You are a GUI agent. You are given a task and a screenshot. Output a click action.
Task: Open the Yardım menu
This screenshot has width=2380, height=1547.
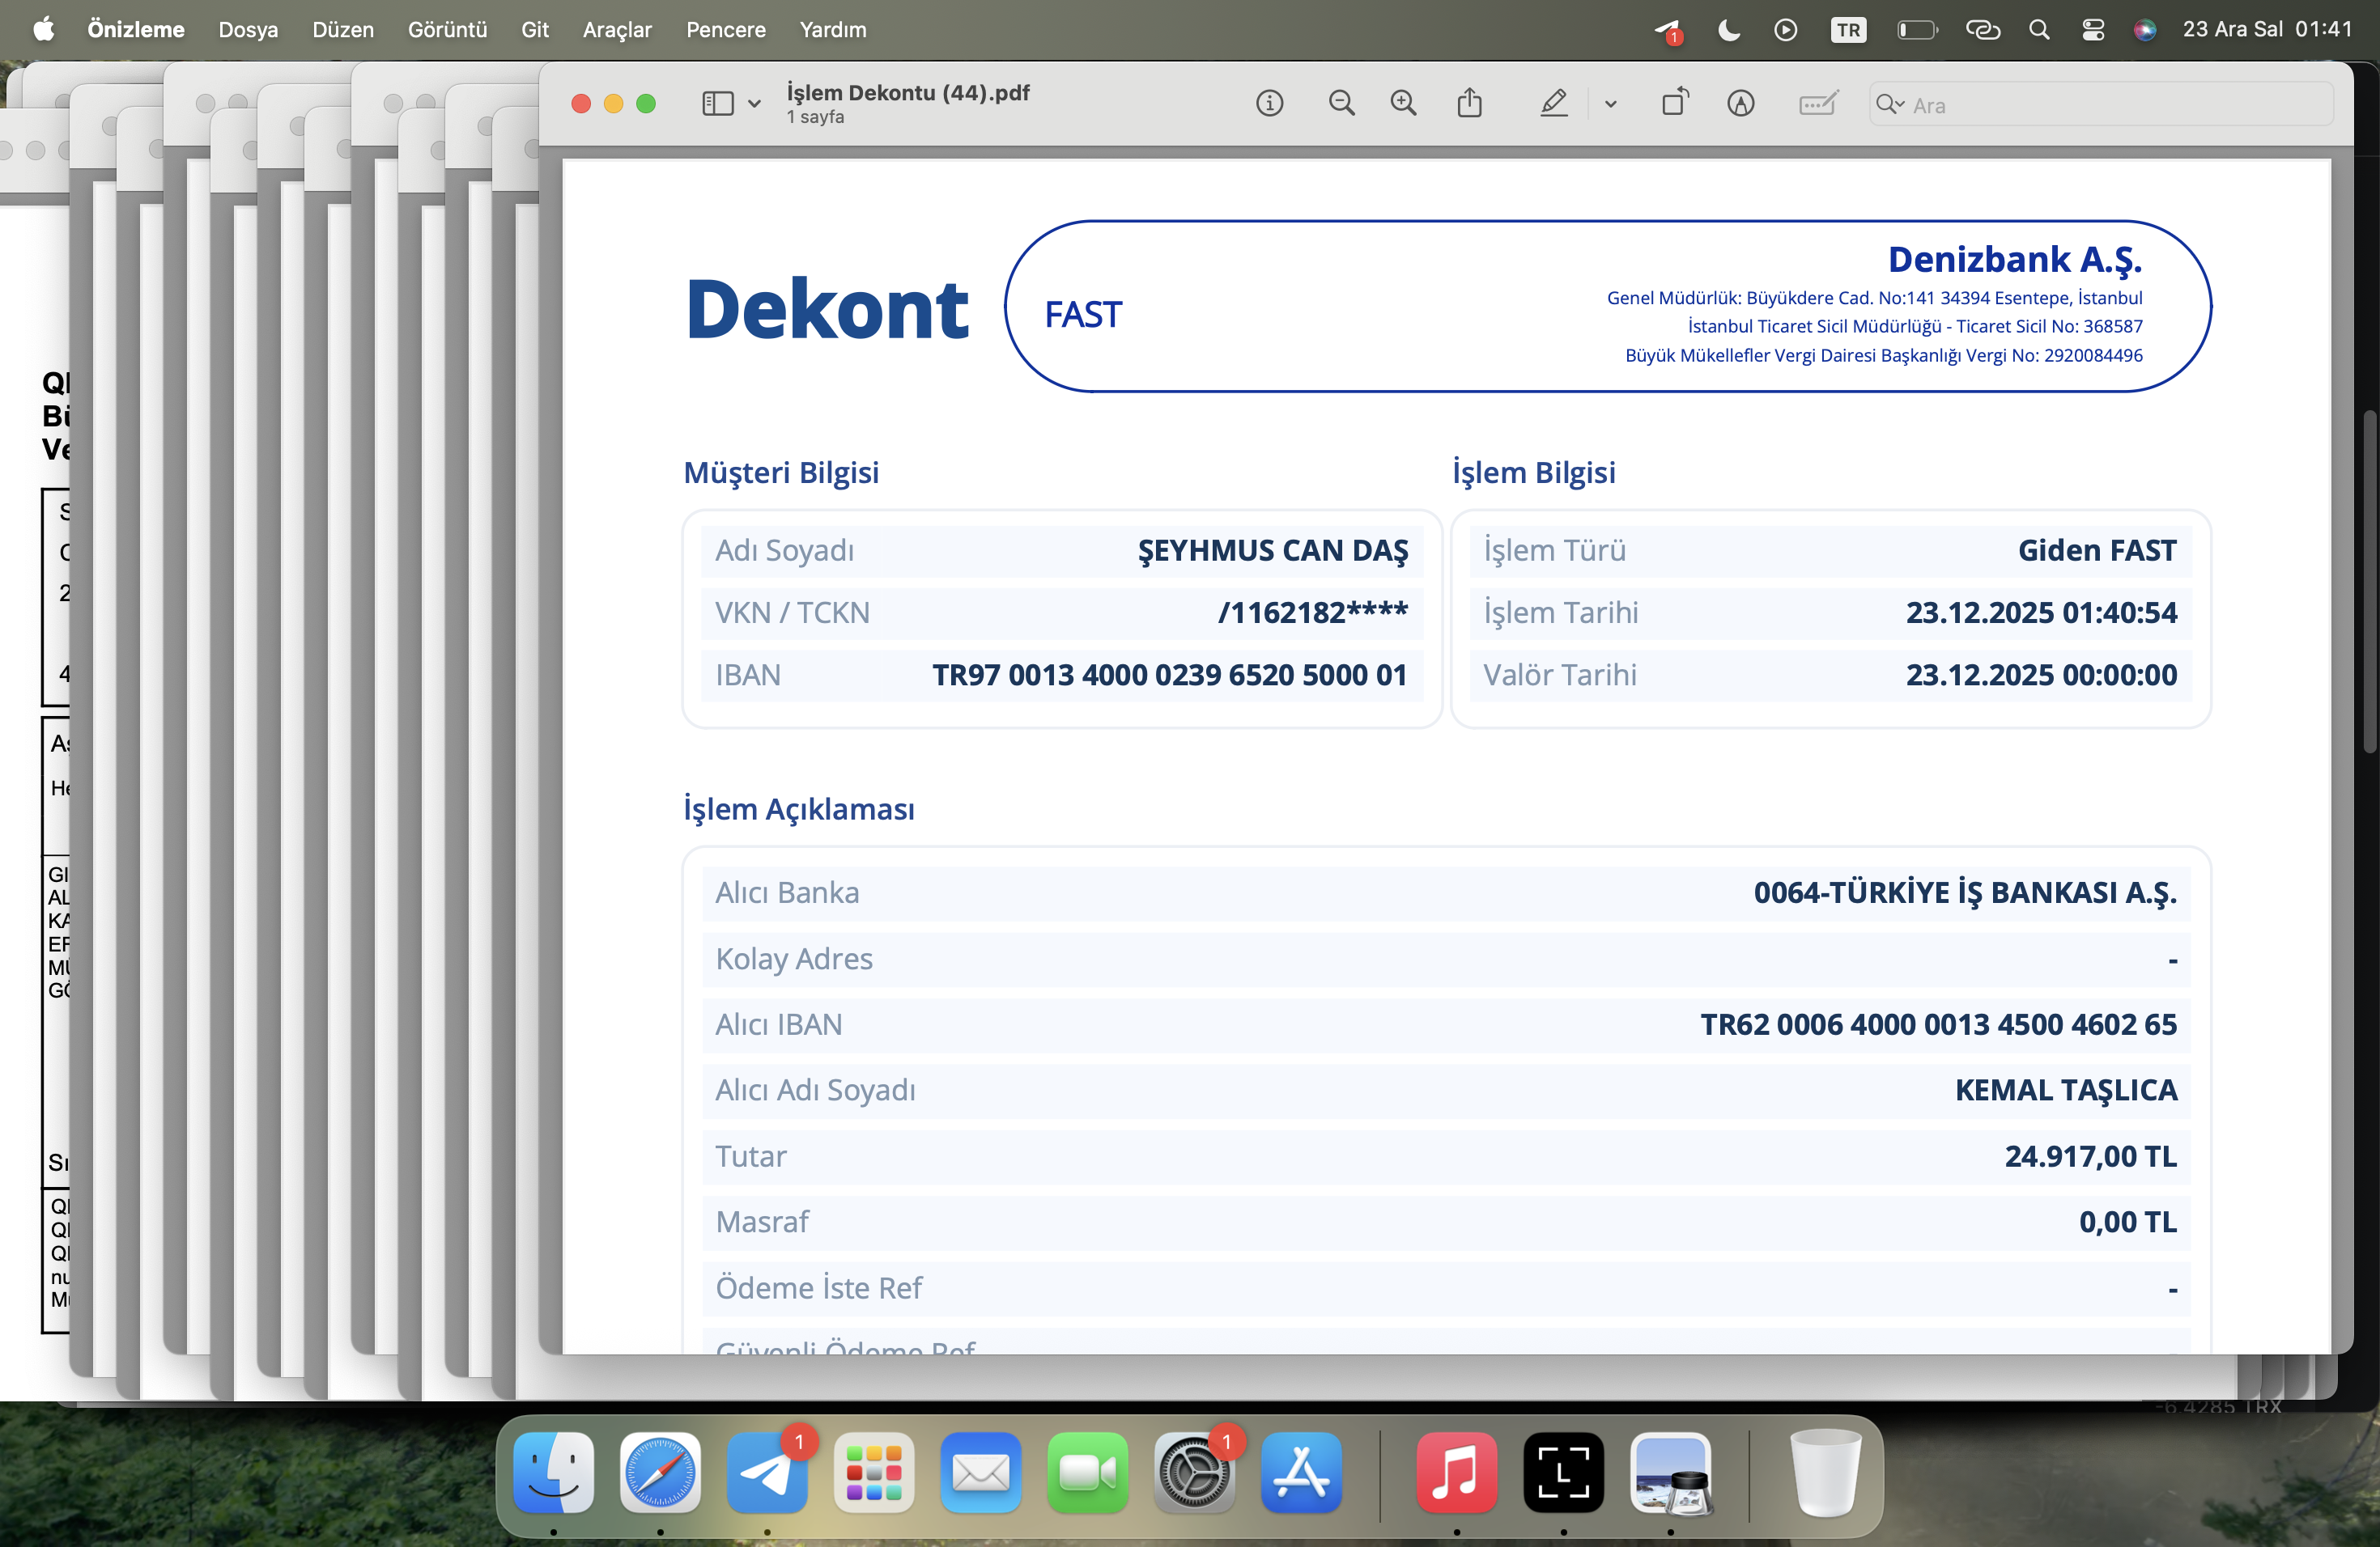(833, 30)
